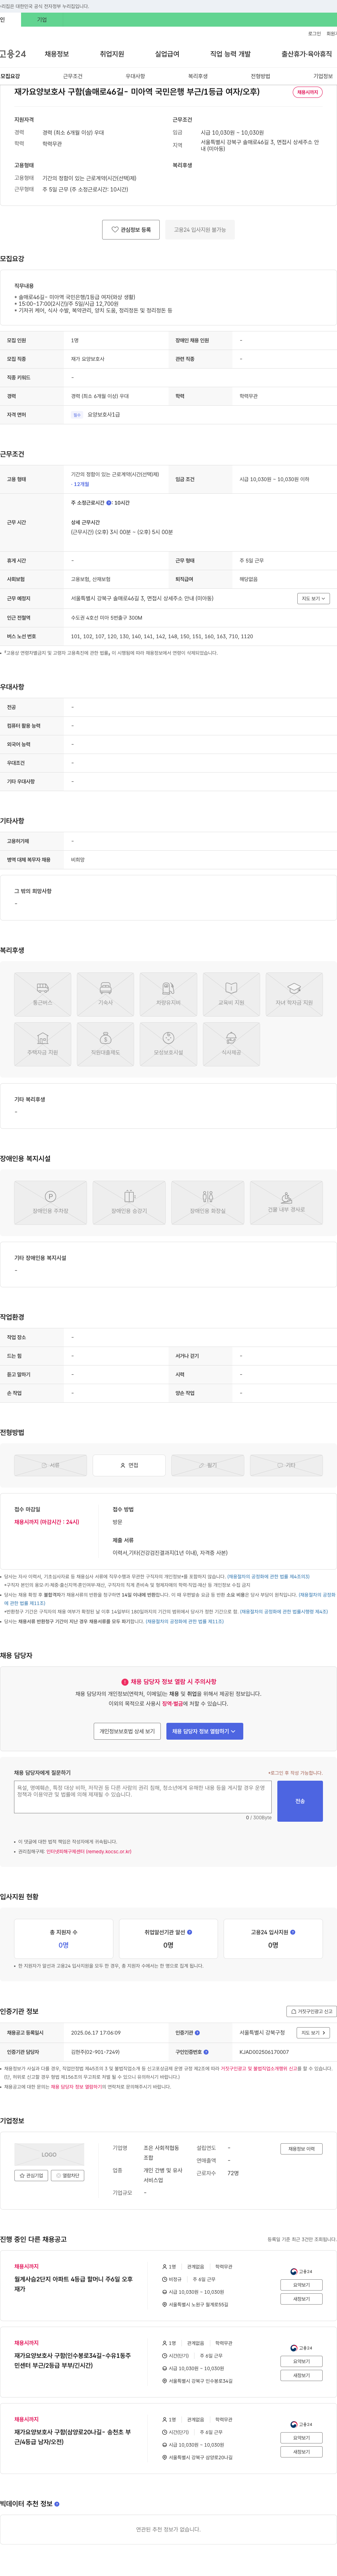The height and width of the screenshot is (2576, 337).
Task: Click the 채용정보 이력 button
Action: tap(301, 2149)
